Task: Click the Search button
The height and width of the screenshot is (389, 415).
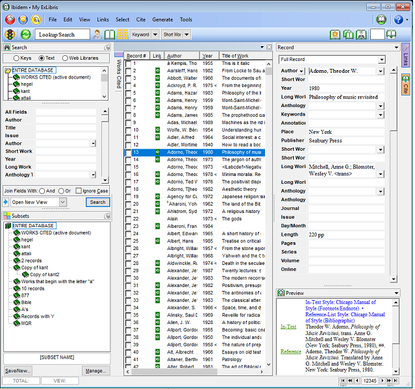Action: pos(97,202)
